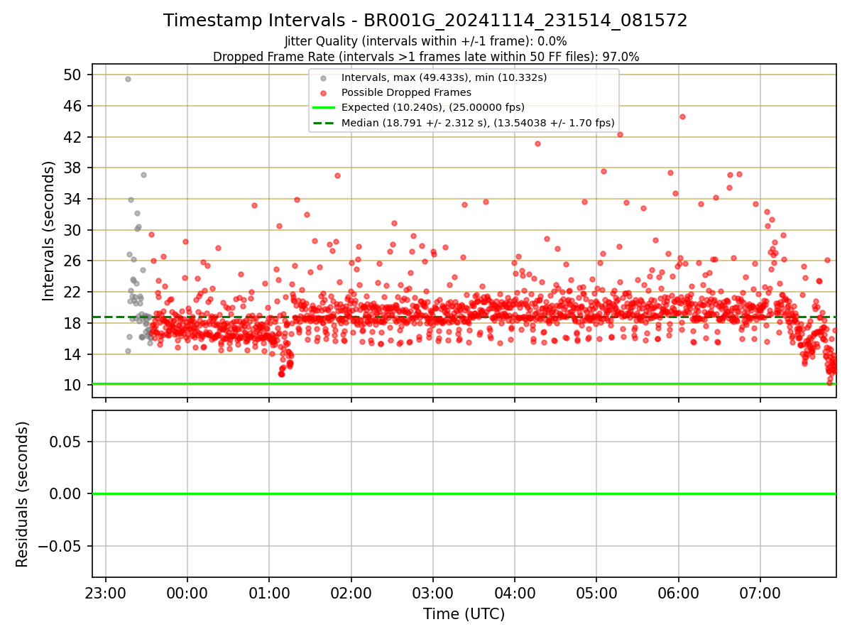Click the 'Time (UTC)' x-axis label

tap(464, 614)
